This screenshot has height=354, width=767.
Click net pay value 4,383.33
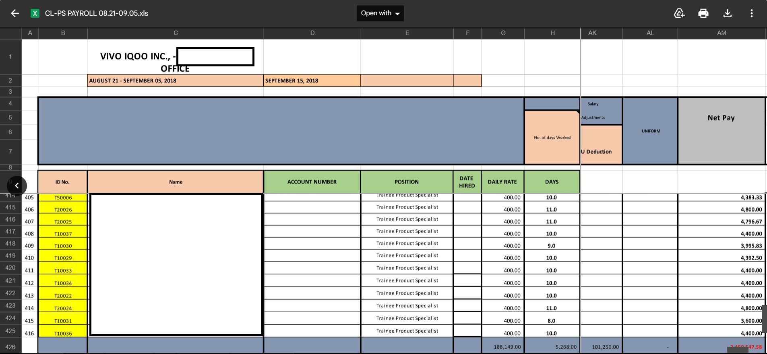[751, 198]
